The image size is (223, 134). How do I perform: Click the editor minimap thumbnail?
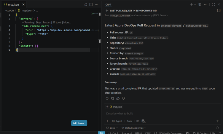click(95, 14)
